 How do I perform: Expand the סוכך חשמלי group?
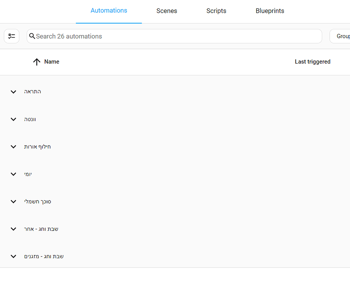point(14,202)
